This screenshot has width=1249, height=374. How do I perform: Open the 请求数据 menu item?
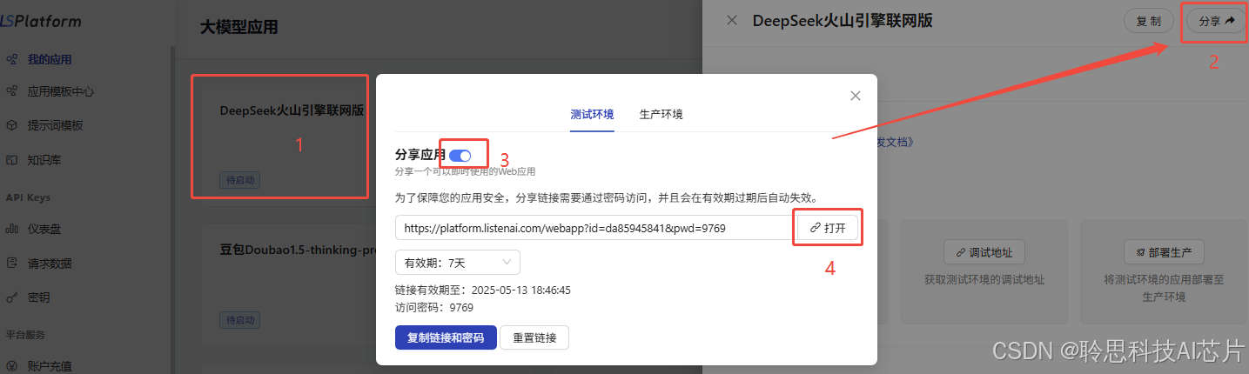pyautogui.click(x=50, y=263)
